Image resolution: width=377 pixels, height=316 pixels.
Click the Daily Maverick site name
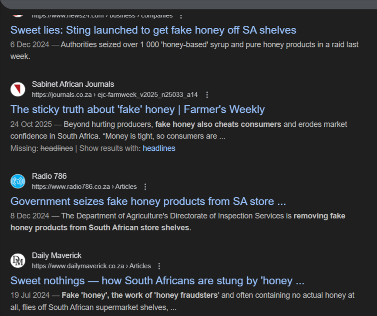57,255
